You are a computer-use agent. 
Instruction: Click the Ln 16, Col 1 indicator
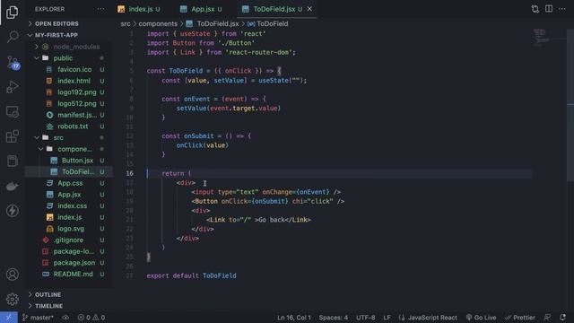click(x=294, y=318)
